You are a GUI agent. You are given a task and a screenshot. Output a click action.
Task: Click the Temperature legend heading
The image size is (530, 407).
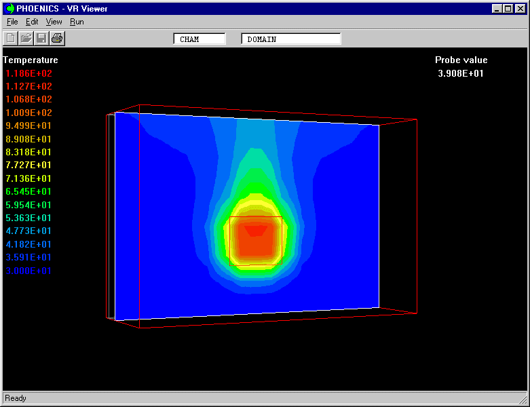[x=31, y=60]
